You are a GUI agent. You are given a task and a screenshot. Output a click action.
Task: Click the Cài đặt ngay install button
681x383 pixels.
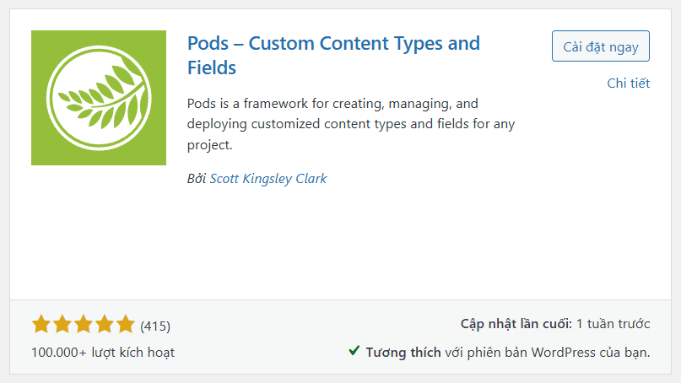click(601, 46)
